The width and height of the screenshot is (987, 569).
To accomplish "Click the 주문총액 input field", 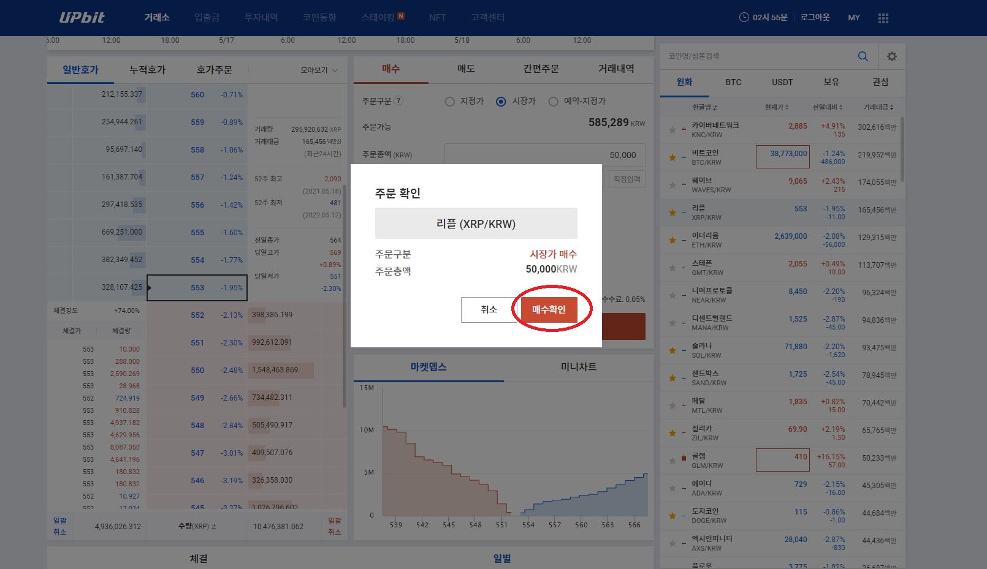I will [545, 155].
